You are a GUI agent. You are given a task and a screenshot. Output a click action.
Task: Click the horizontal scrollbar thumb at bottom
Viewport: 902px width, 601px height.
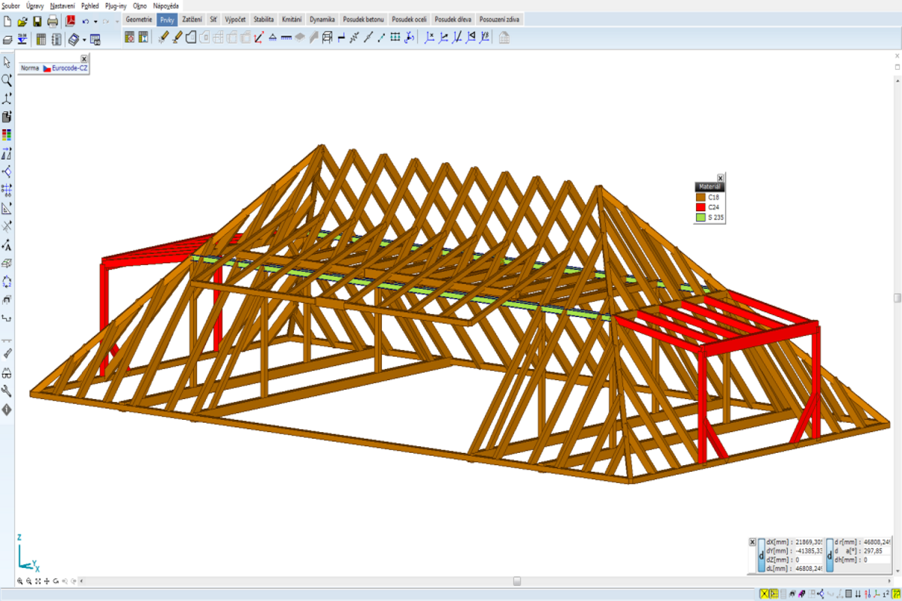point(517,581)
